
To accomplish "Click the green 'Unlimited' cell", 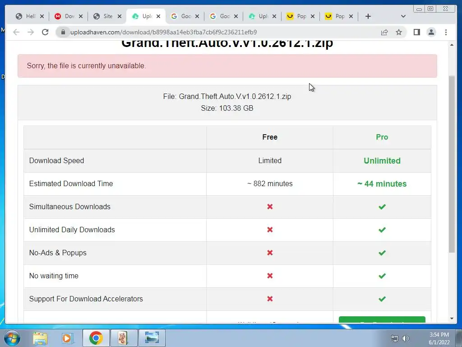I will (x=382, y=161).
